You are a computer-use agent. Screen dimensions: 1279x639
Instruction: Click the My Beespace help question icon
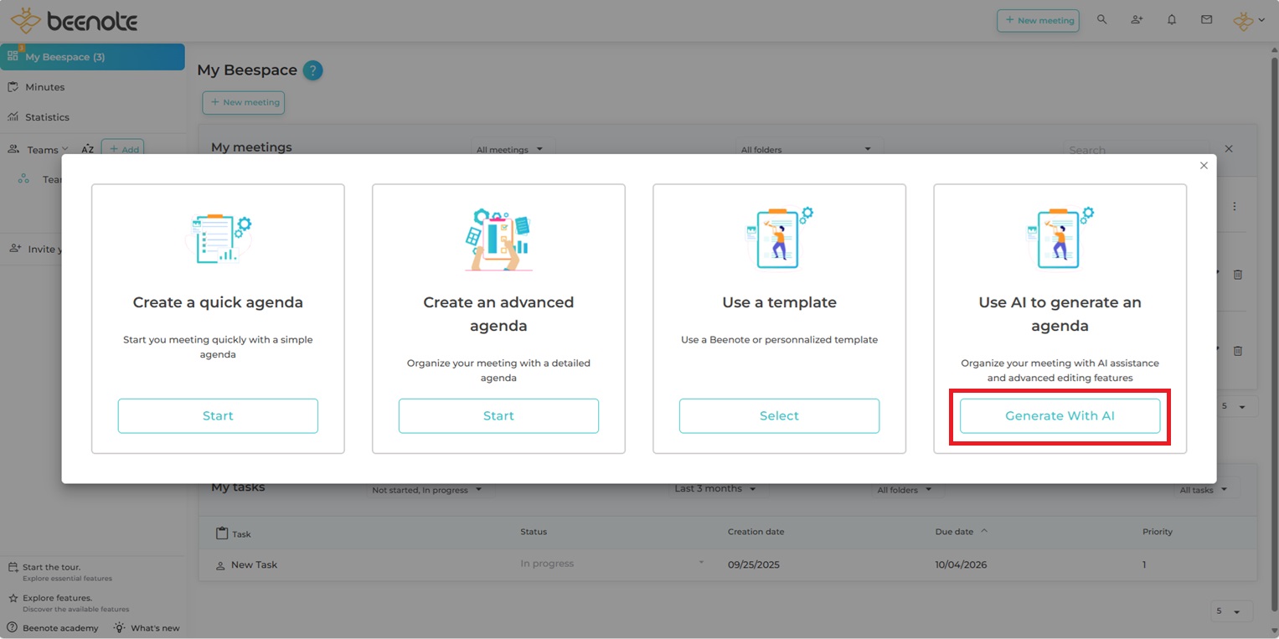click(x=312, y=70)
